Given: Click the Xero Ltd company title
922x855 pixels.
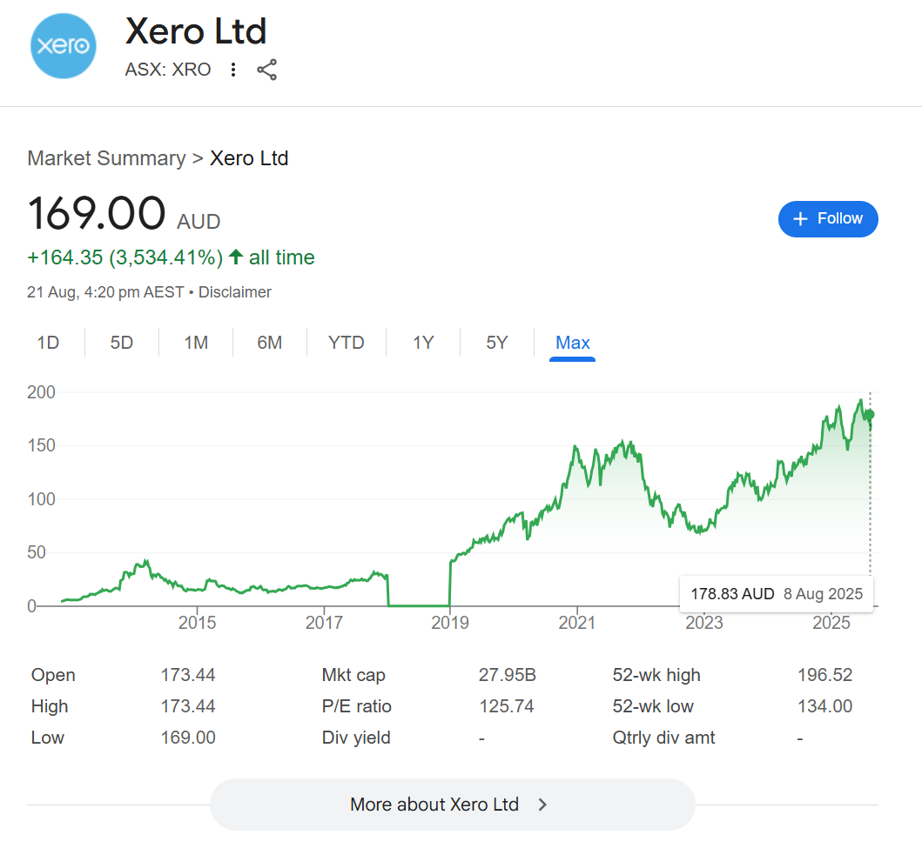Looking at the screenshot, I should click(196, 31).
